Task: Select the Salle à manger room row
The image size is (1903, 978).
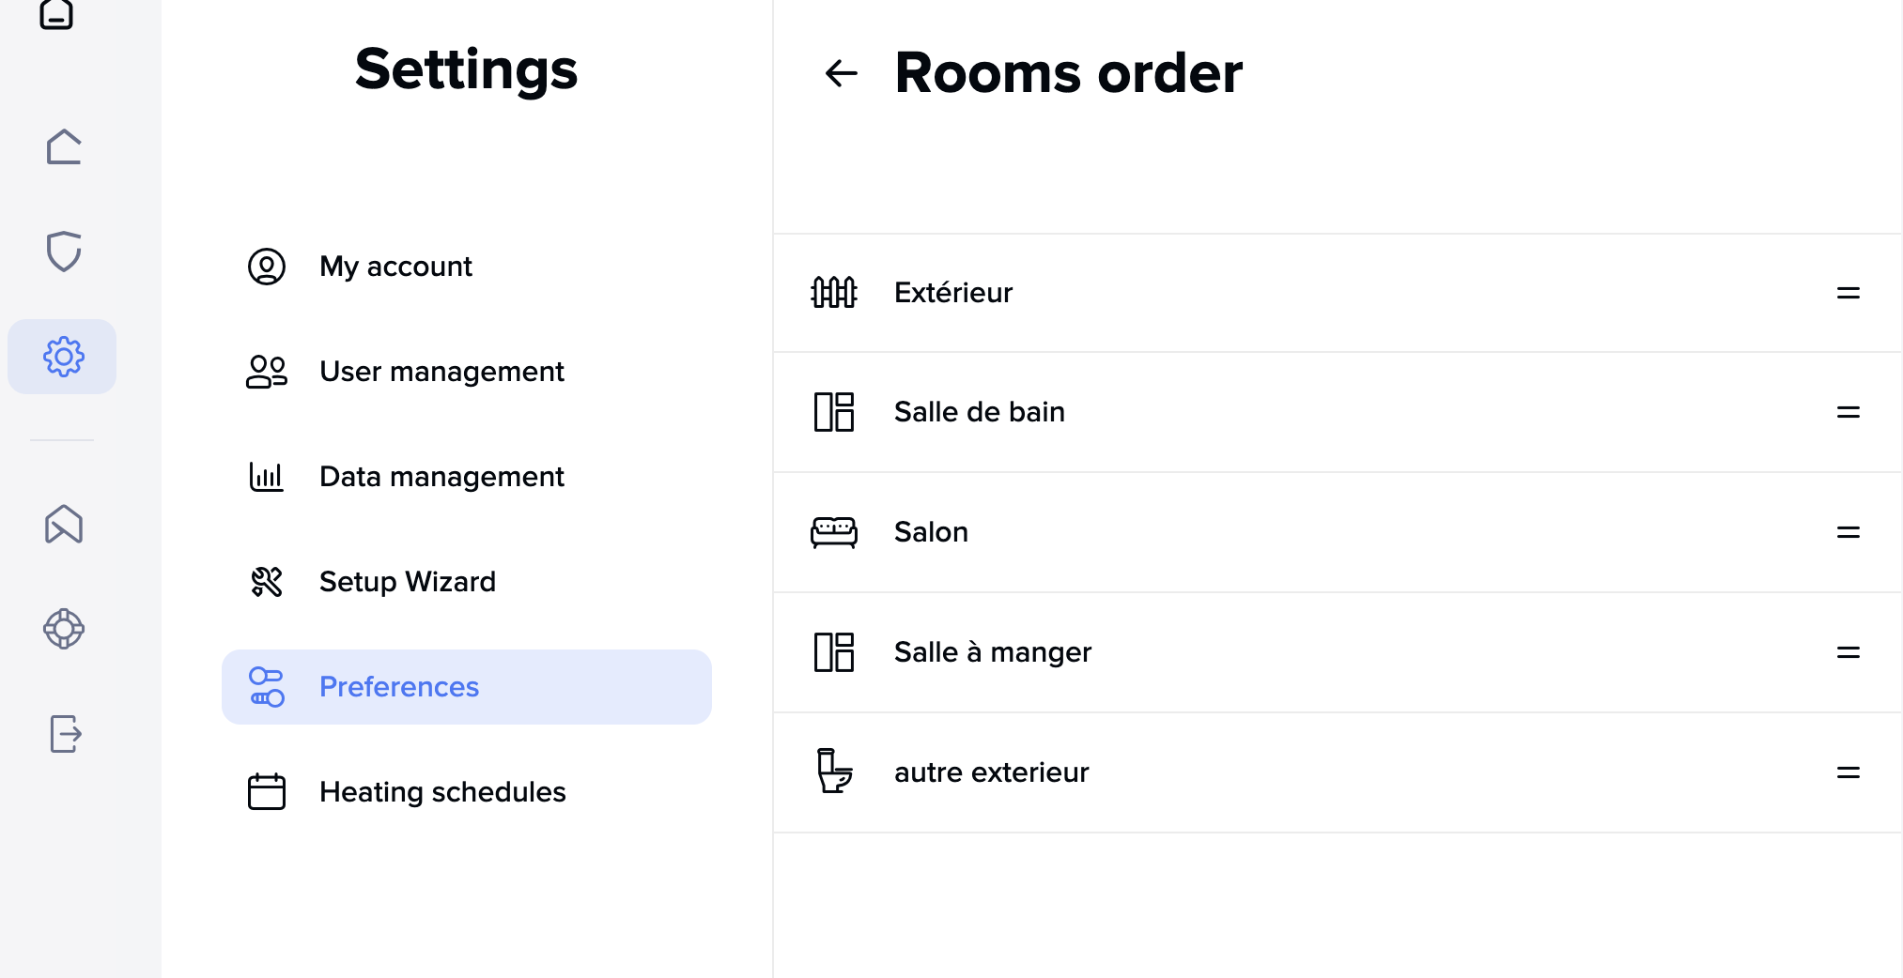Action: point(992,652)
